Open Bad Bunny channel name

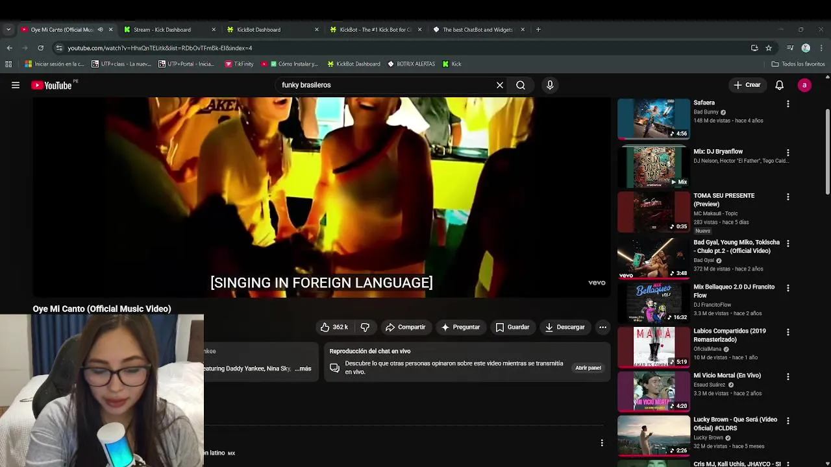tap(706, 112)
